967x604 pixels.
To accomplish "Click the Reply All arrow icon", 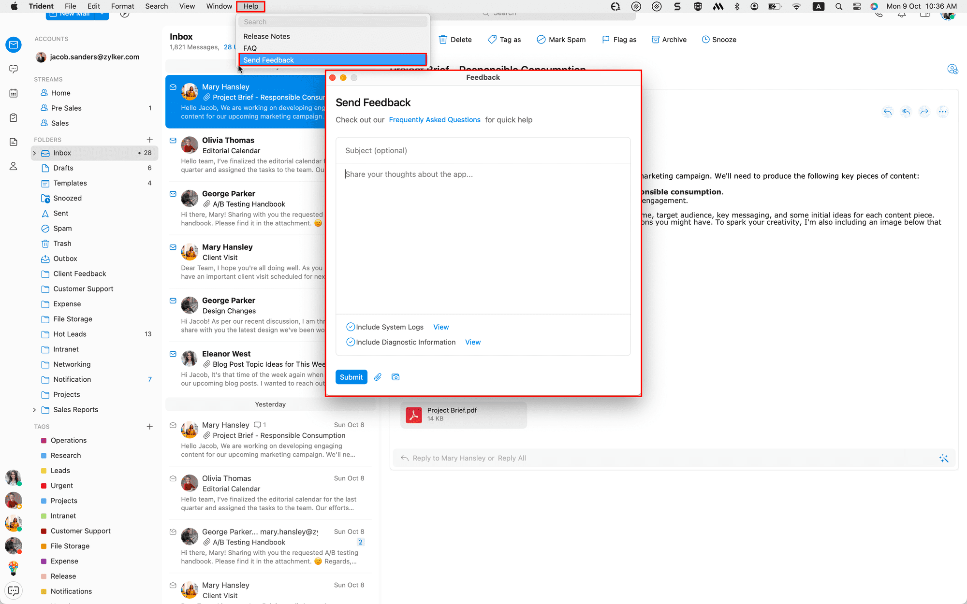I will click(x=906, y=112).
